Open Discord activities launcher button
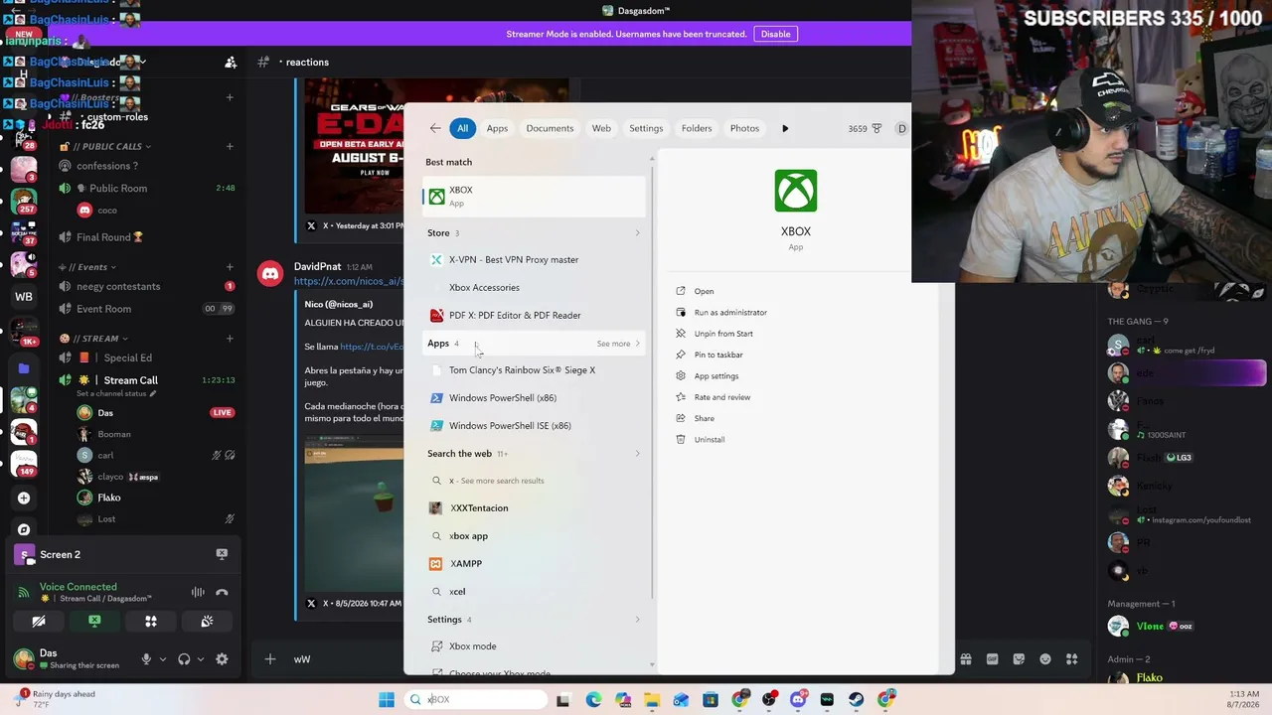Screen dimensions: 1272x715 pos(151,622)
